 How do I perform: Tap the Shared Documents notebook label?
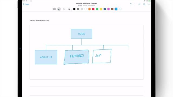coord(89,5)
